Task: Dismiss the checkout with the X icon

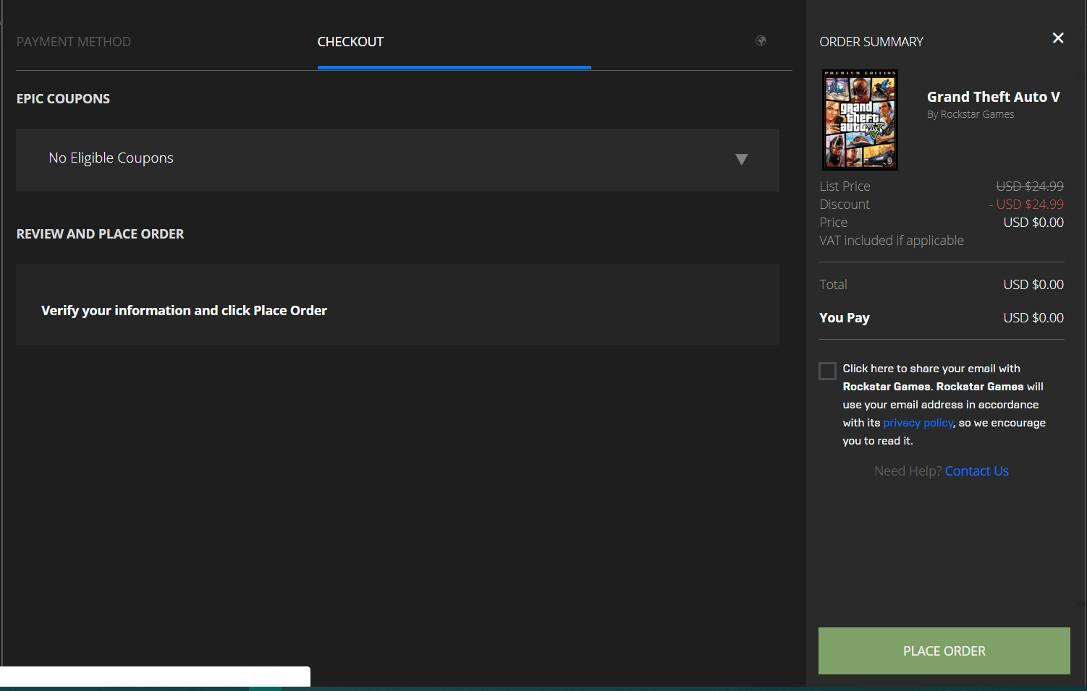Action: coord(1058,38)
